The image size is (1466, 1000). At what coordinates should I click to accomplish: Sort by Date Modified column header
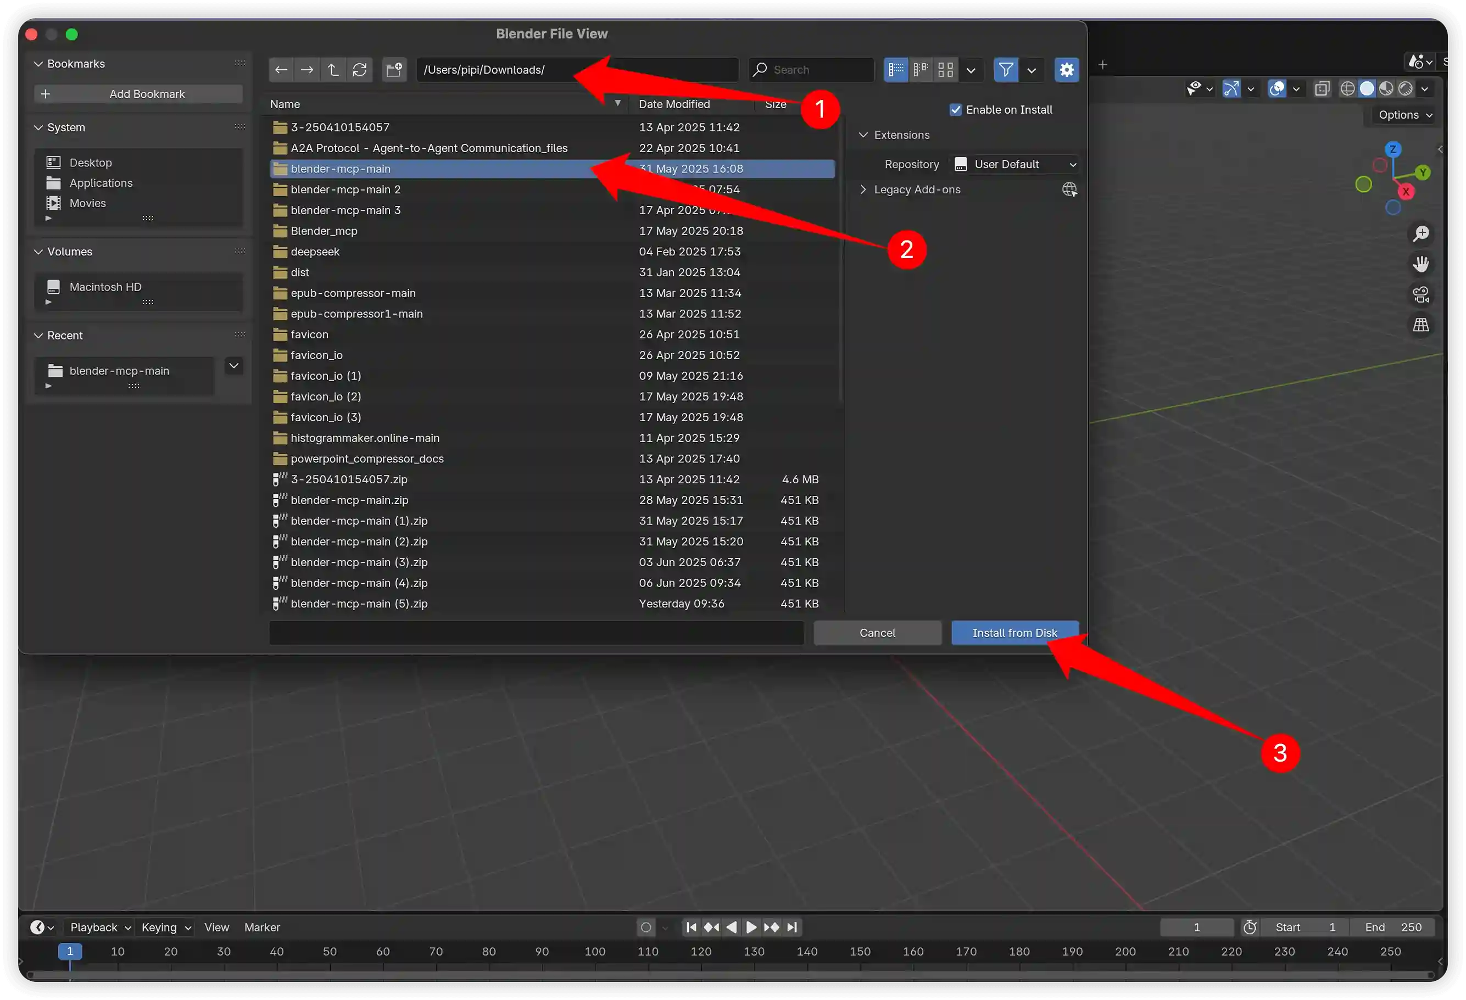[x=692, y=105]
